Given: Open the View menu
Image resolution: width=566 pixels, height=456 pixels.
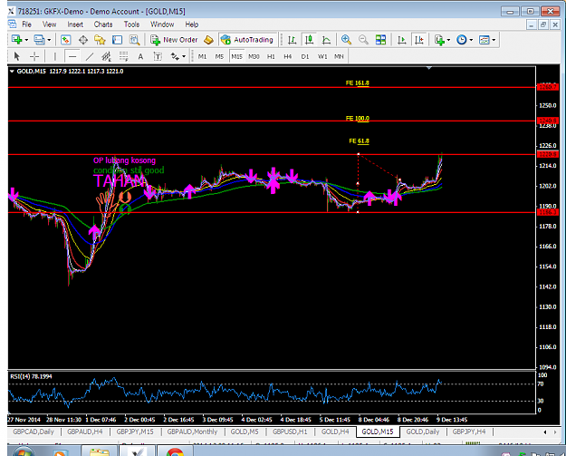Looking at the screenshot, I should (50, 24).
